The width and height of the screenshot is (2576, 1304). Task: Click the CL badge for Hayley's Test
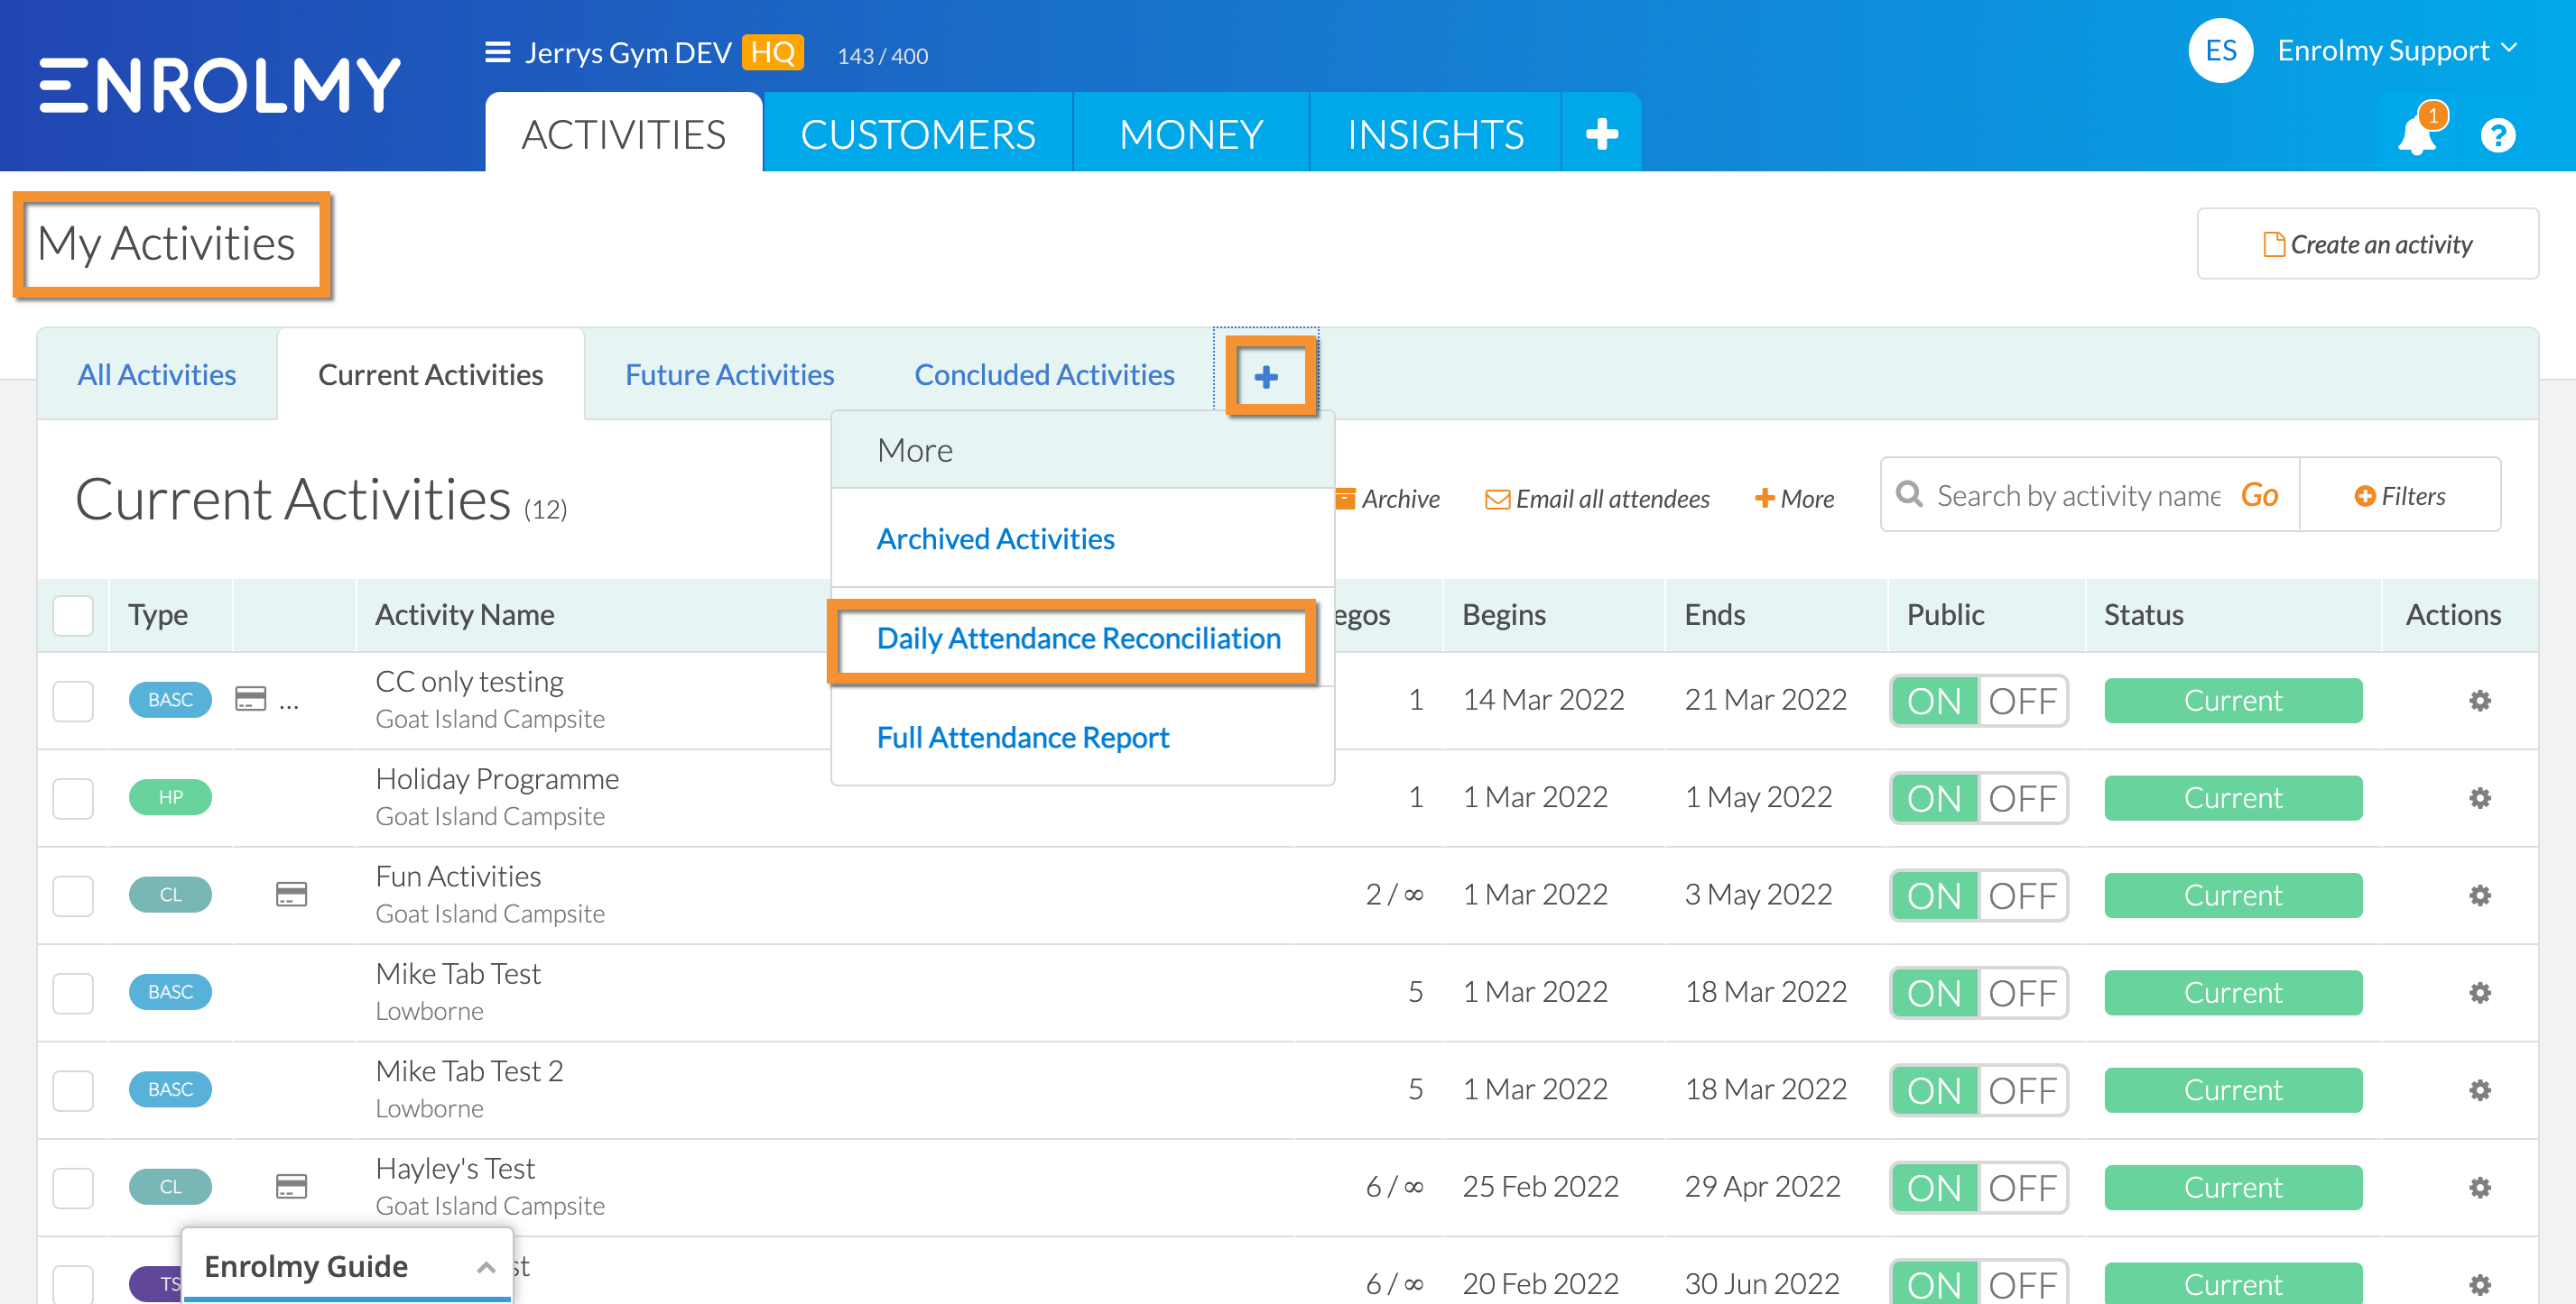(x=170, y=1186)
